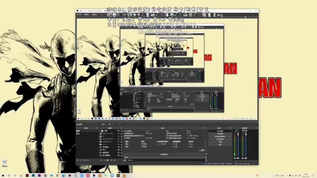Mute the 声卡 mixer channel speaker
Screen dimensions: 317x178
click(238, 159)
